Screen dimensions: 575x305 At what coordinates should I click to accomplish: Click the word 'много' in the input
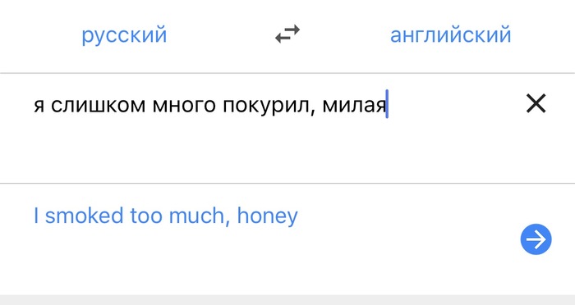pyautogui.click(x=184, y=105)
